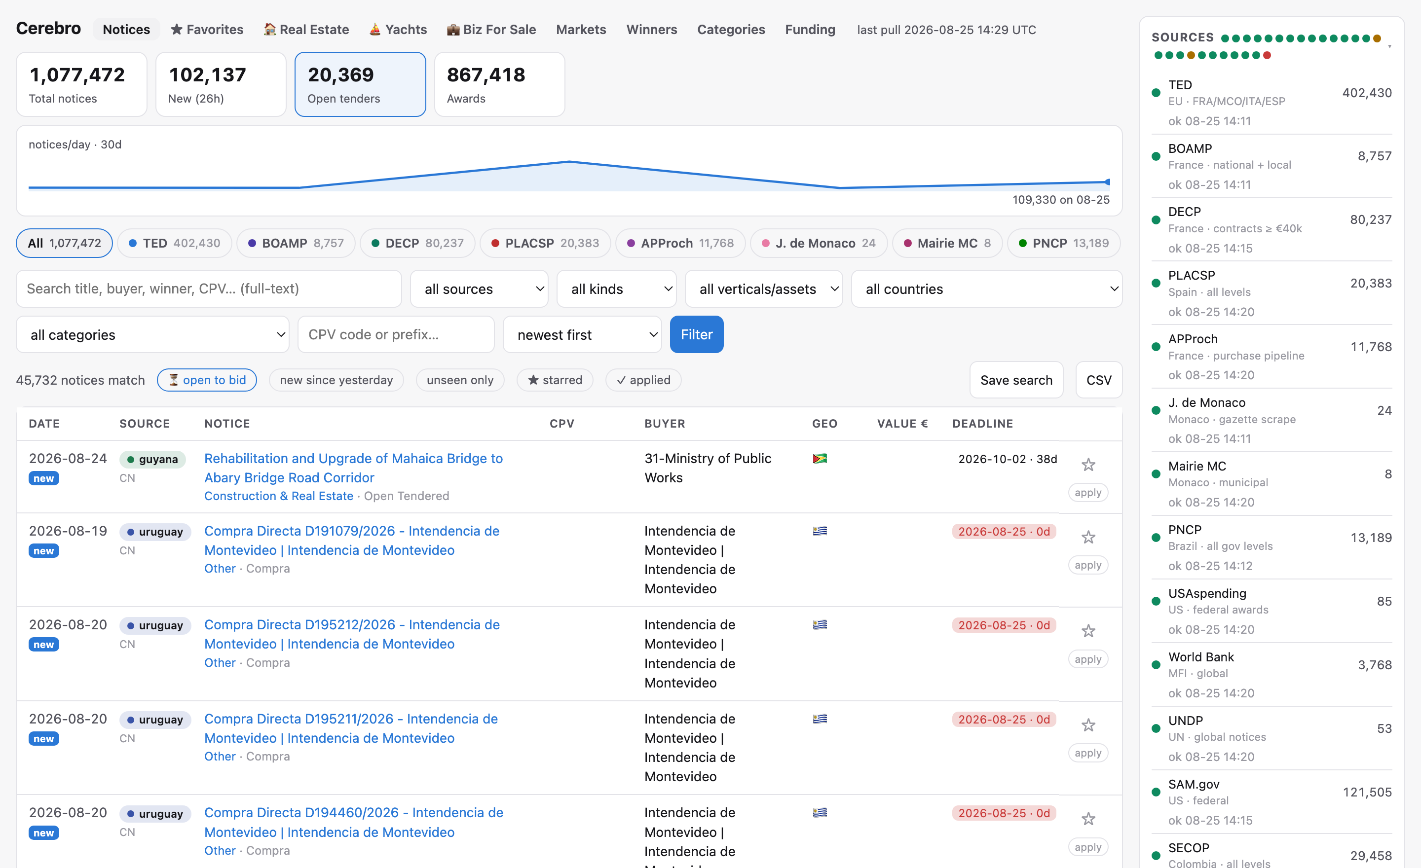
Task: Open the all verticals/assets dropdown
Action: [x=764, y=289]
